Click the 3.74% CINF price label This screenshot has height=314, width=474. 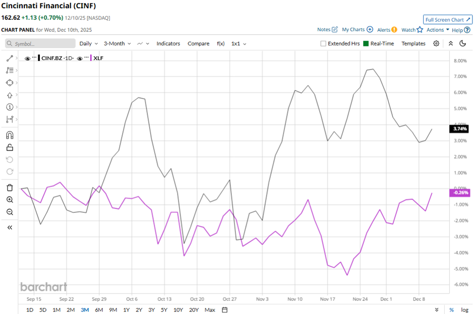click(459, 129)
